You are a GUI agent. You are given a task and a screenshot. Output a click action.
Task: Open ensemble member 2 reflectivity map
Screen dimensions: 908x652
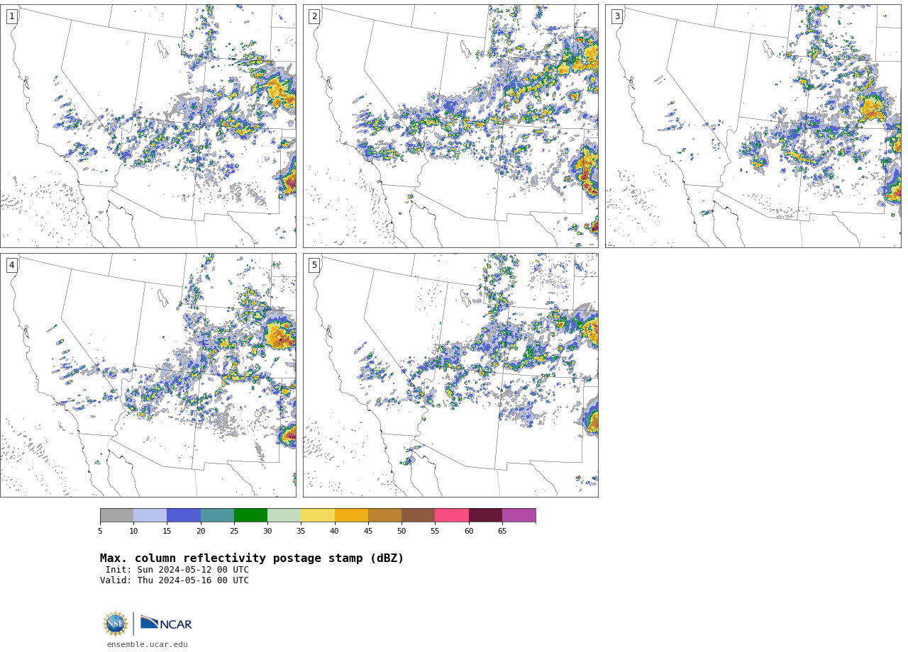[x=450, y=126]
